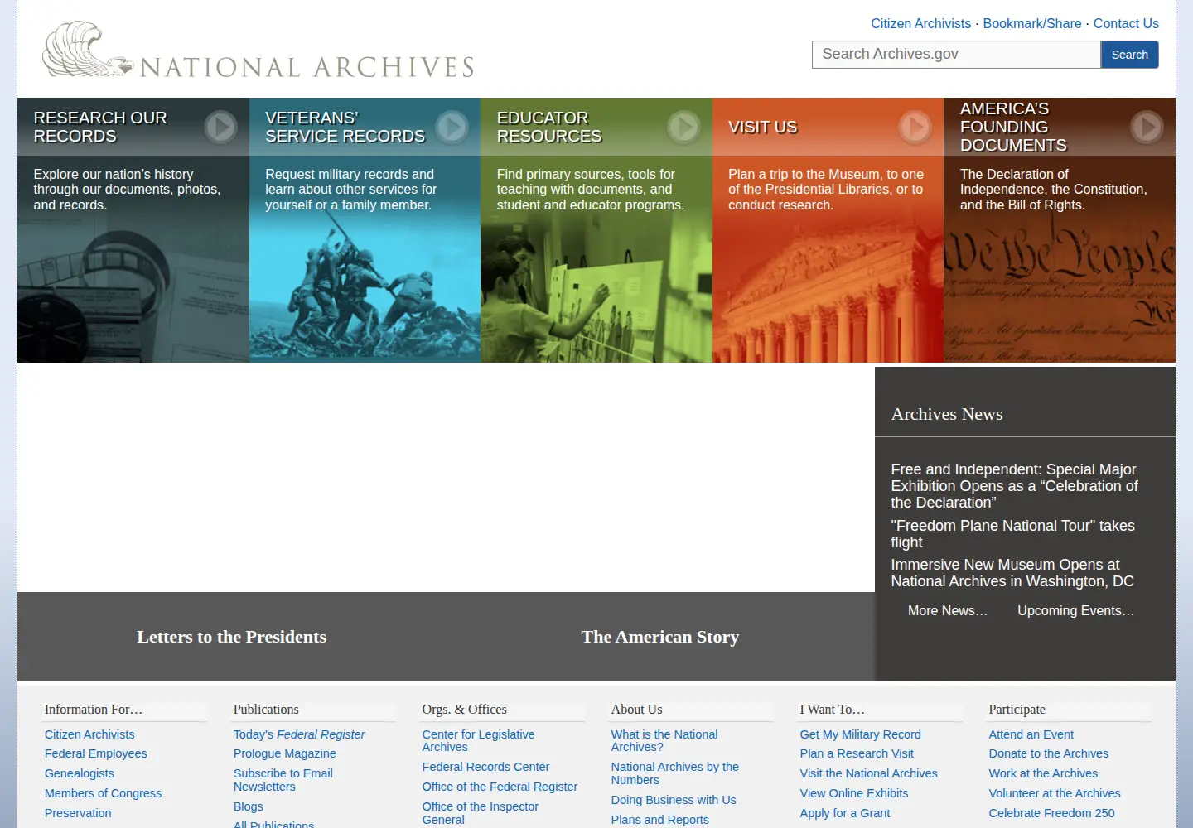
Task: Open Federal Employees under Information For
Action: click(96, 754)
